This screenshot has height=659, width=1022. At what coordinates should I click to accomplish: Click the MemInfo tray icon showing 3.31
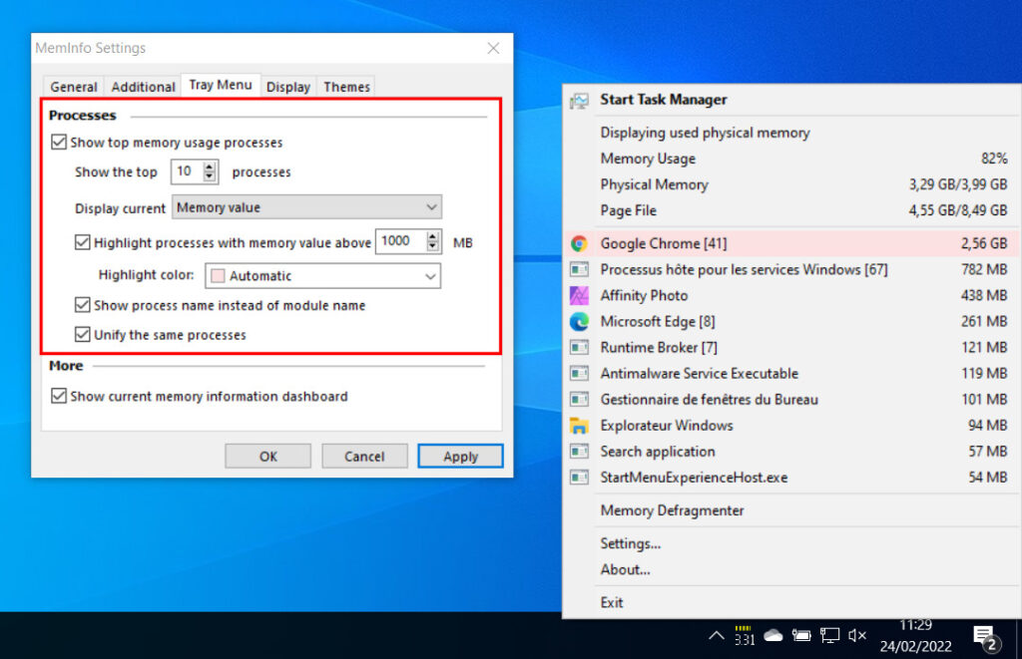pos(745,635)
